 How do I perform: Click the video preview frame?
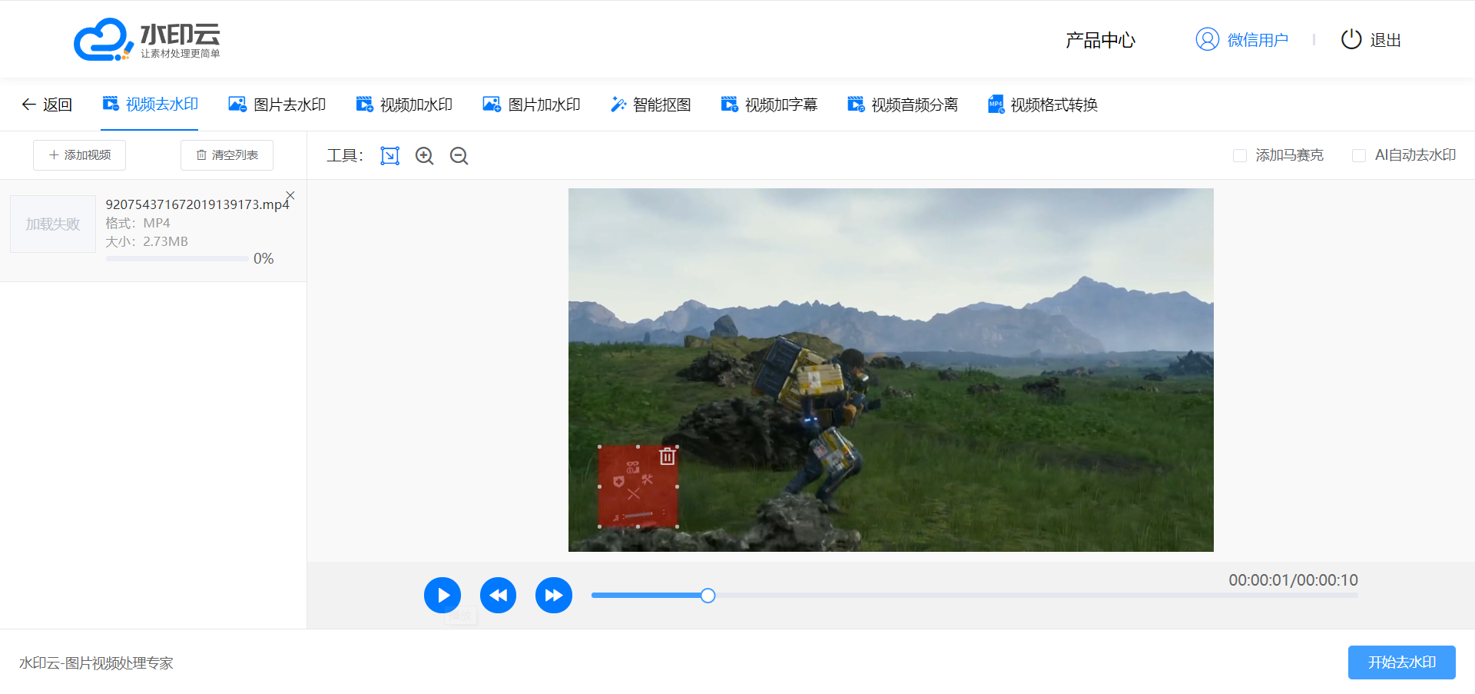891,370
